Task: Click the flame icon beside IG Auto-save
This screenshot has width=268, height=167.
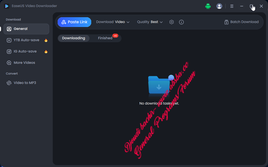Action: 46,52
